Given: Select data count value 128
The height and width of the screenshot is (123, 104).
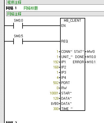Looking at the screenshot, I should click(56, 98).
